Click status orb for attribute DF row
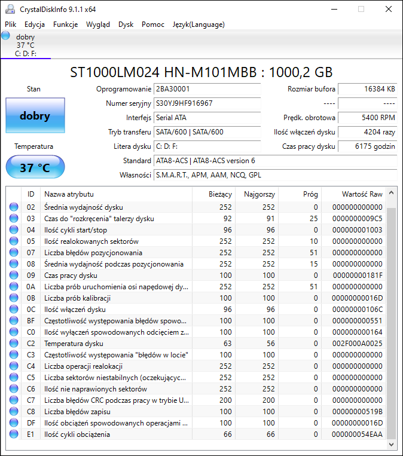This screenshot has height=456, width=403. 14,423
